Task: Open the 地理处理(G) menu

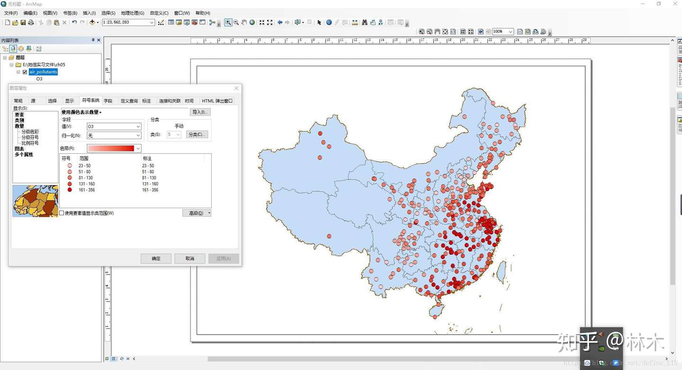Action: [x=133, y=13]
